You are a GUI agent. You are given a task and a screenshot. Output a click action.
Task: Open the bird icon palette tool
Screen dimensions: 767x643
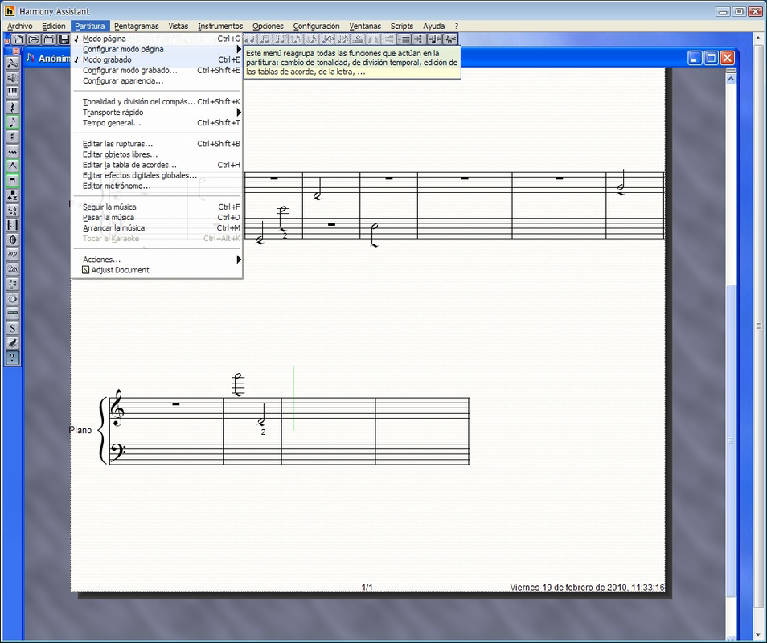13,342
